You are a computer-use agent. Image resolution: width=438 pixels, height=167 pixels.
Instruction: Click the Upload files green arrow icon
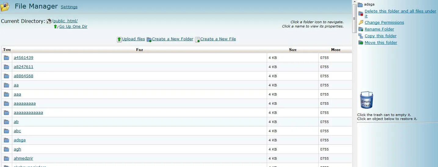(x=119, y=39)
